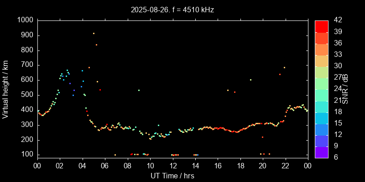Click the 'SNR / dB' colorbar label
This screenshot has width=365, height=182.
(345, 89)
